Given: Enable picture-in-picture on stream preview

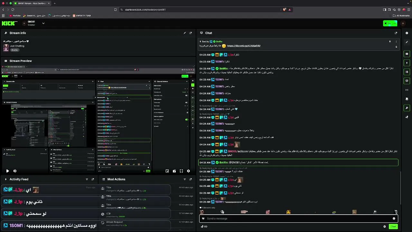Looking at the screenshot, I should pyautogui.click(x=167, y=171).
